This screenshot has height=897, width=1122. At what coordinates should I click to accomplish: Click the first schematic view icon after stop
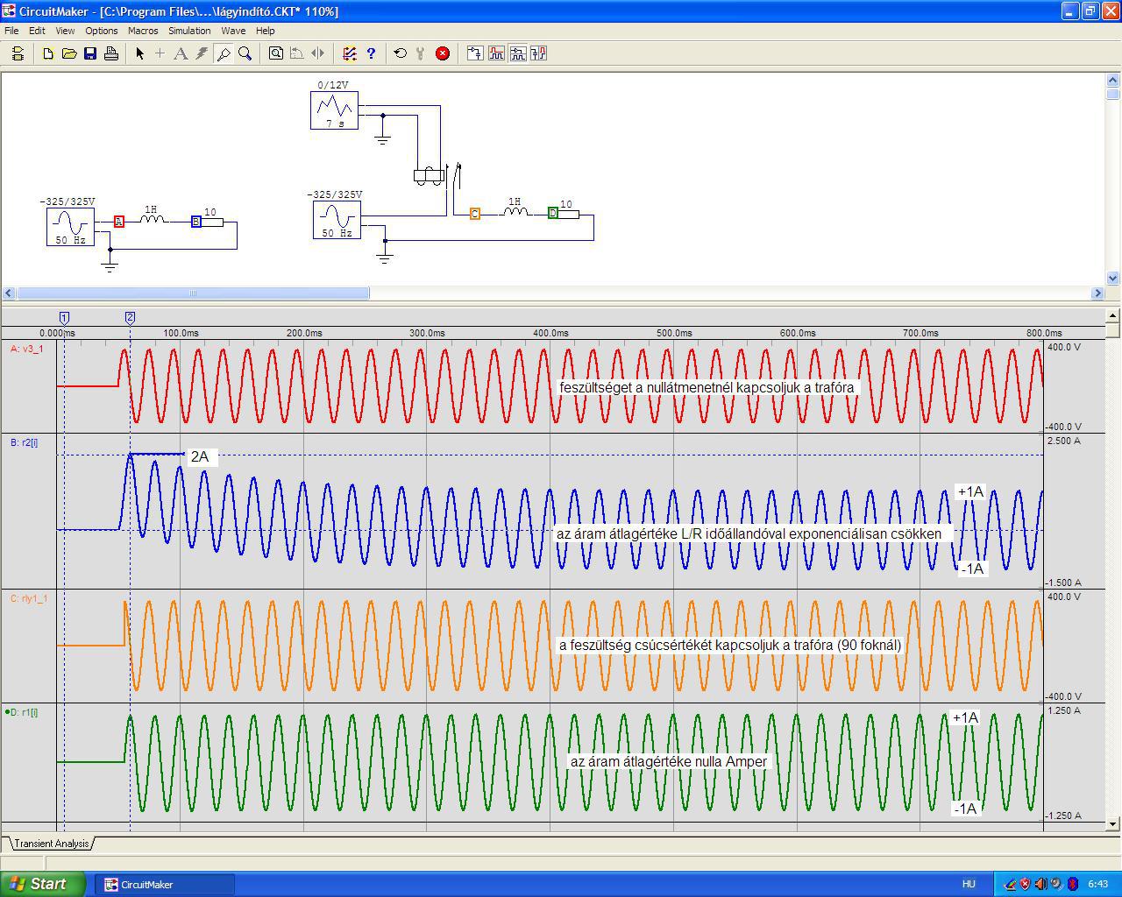click(x=475, y=53)
